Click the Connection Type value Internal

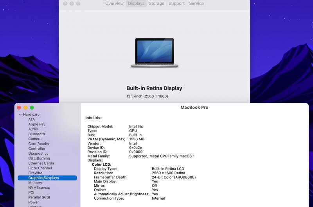click(158, 198)
